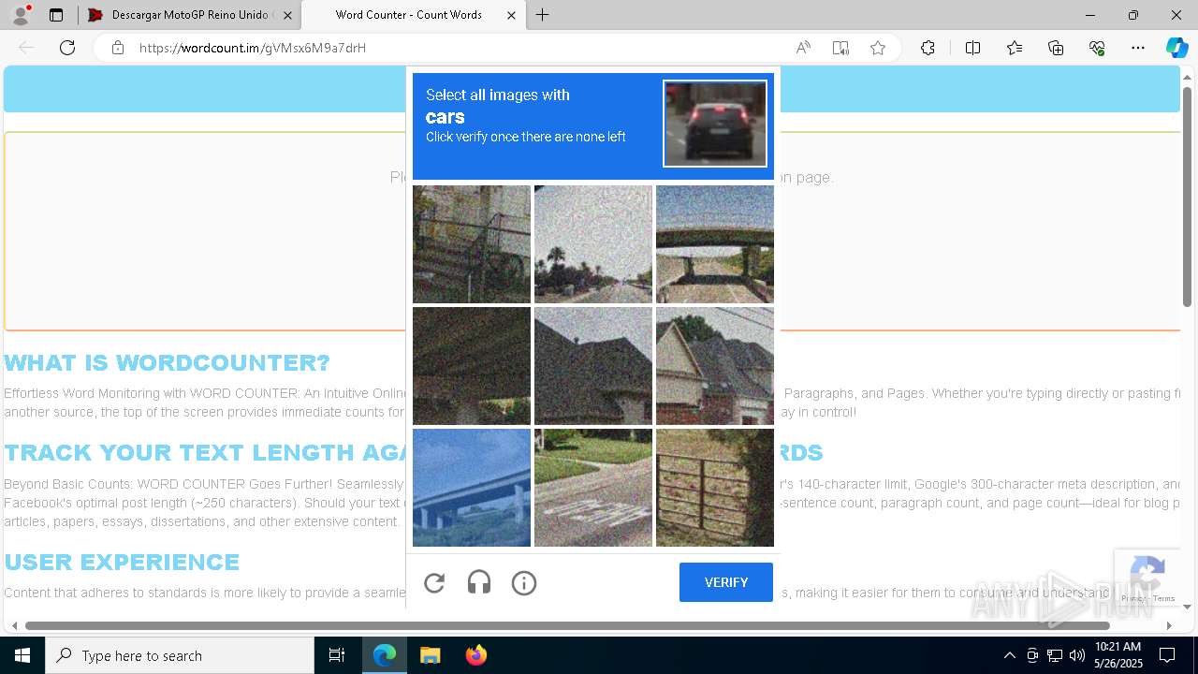Click Type here to search box
This screenshot has height=674, width=1198.
[180, 655]
